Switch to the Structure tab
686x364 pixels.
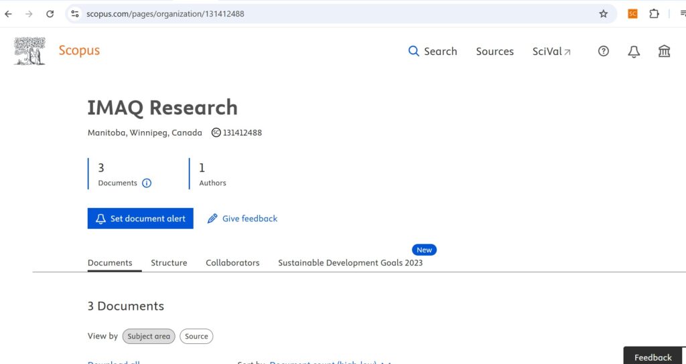tap(169, 262)
